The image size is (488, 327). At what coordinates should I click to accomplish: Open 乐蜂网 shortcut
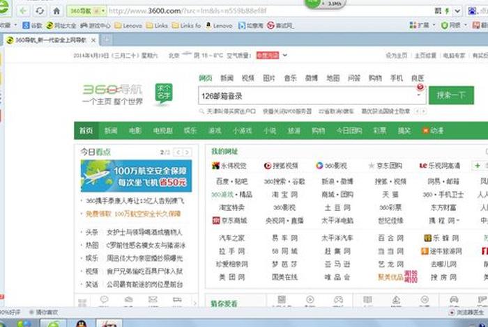click(x=441, y=238)
